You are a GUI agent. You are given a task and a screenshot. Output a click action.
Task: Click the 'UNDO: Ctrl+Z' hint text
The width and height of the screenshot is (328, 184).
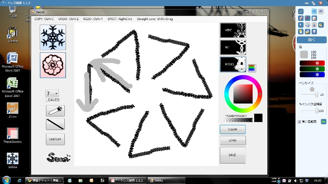(x=68, y=19)
